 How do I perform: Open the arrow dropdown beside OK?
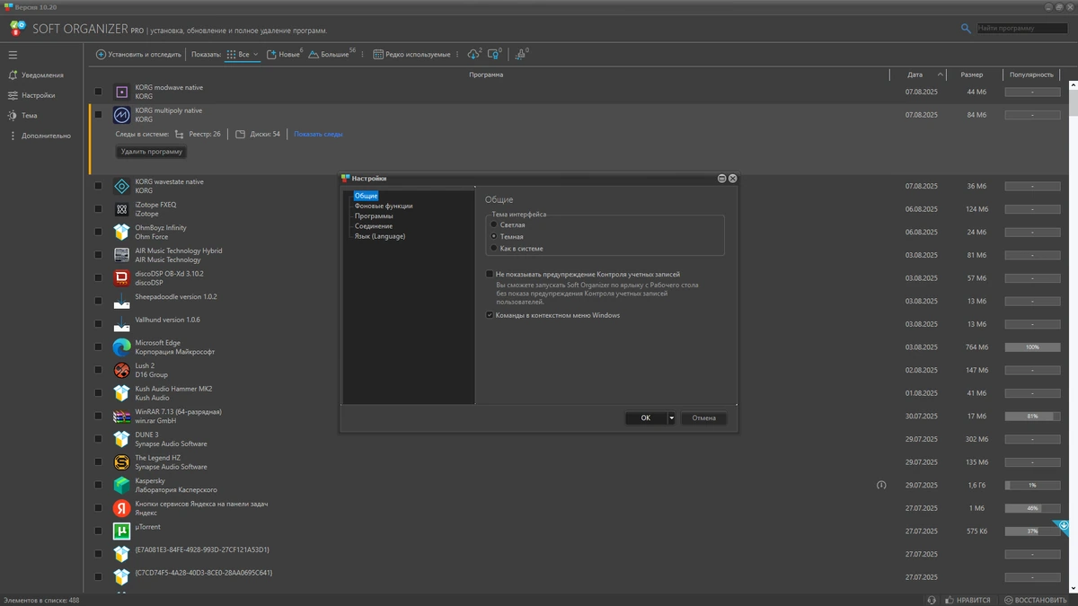(671, 417)
